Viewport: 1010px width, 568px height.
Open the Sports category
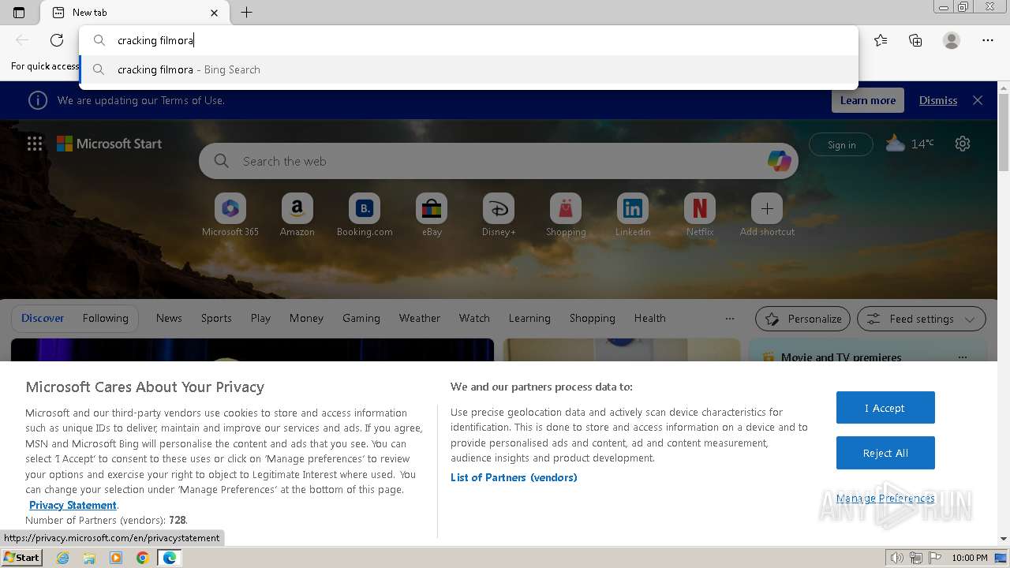point(216,318)
